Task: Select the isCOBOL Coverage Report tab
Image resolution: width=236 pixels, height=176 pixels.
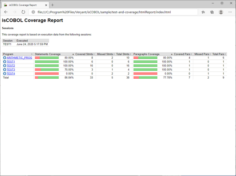Action: 25,5
